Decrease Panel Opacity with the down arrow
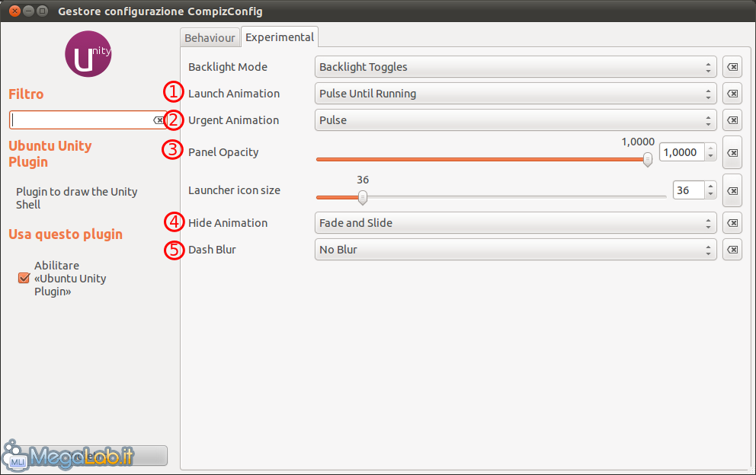This screenshot has width=756, height=475. point(710,156)
